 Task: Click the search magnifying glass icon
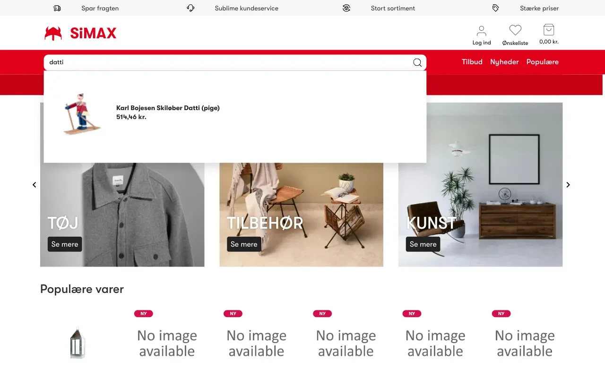tap(417, 62)
